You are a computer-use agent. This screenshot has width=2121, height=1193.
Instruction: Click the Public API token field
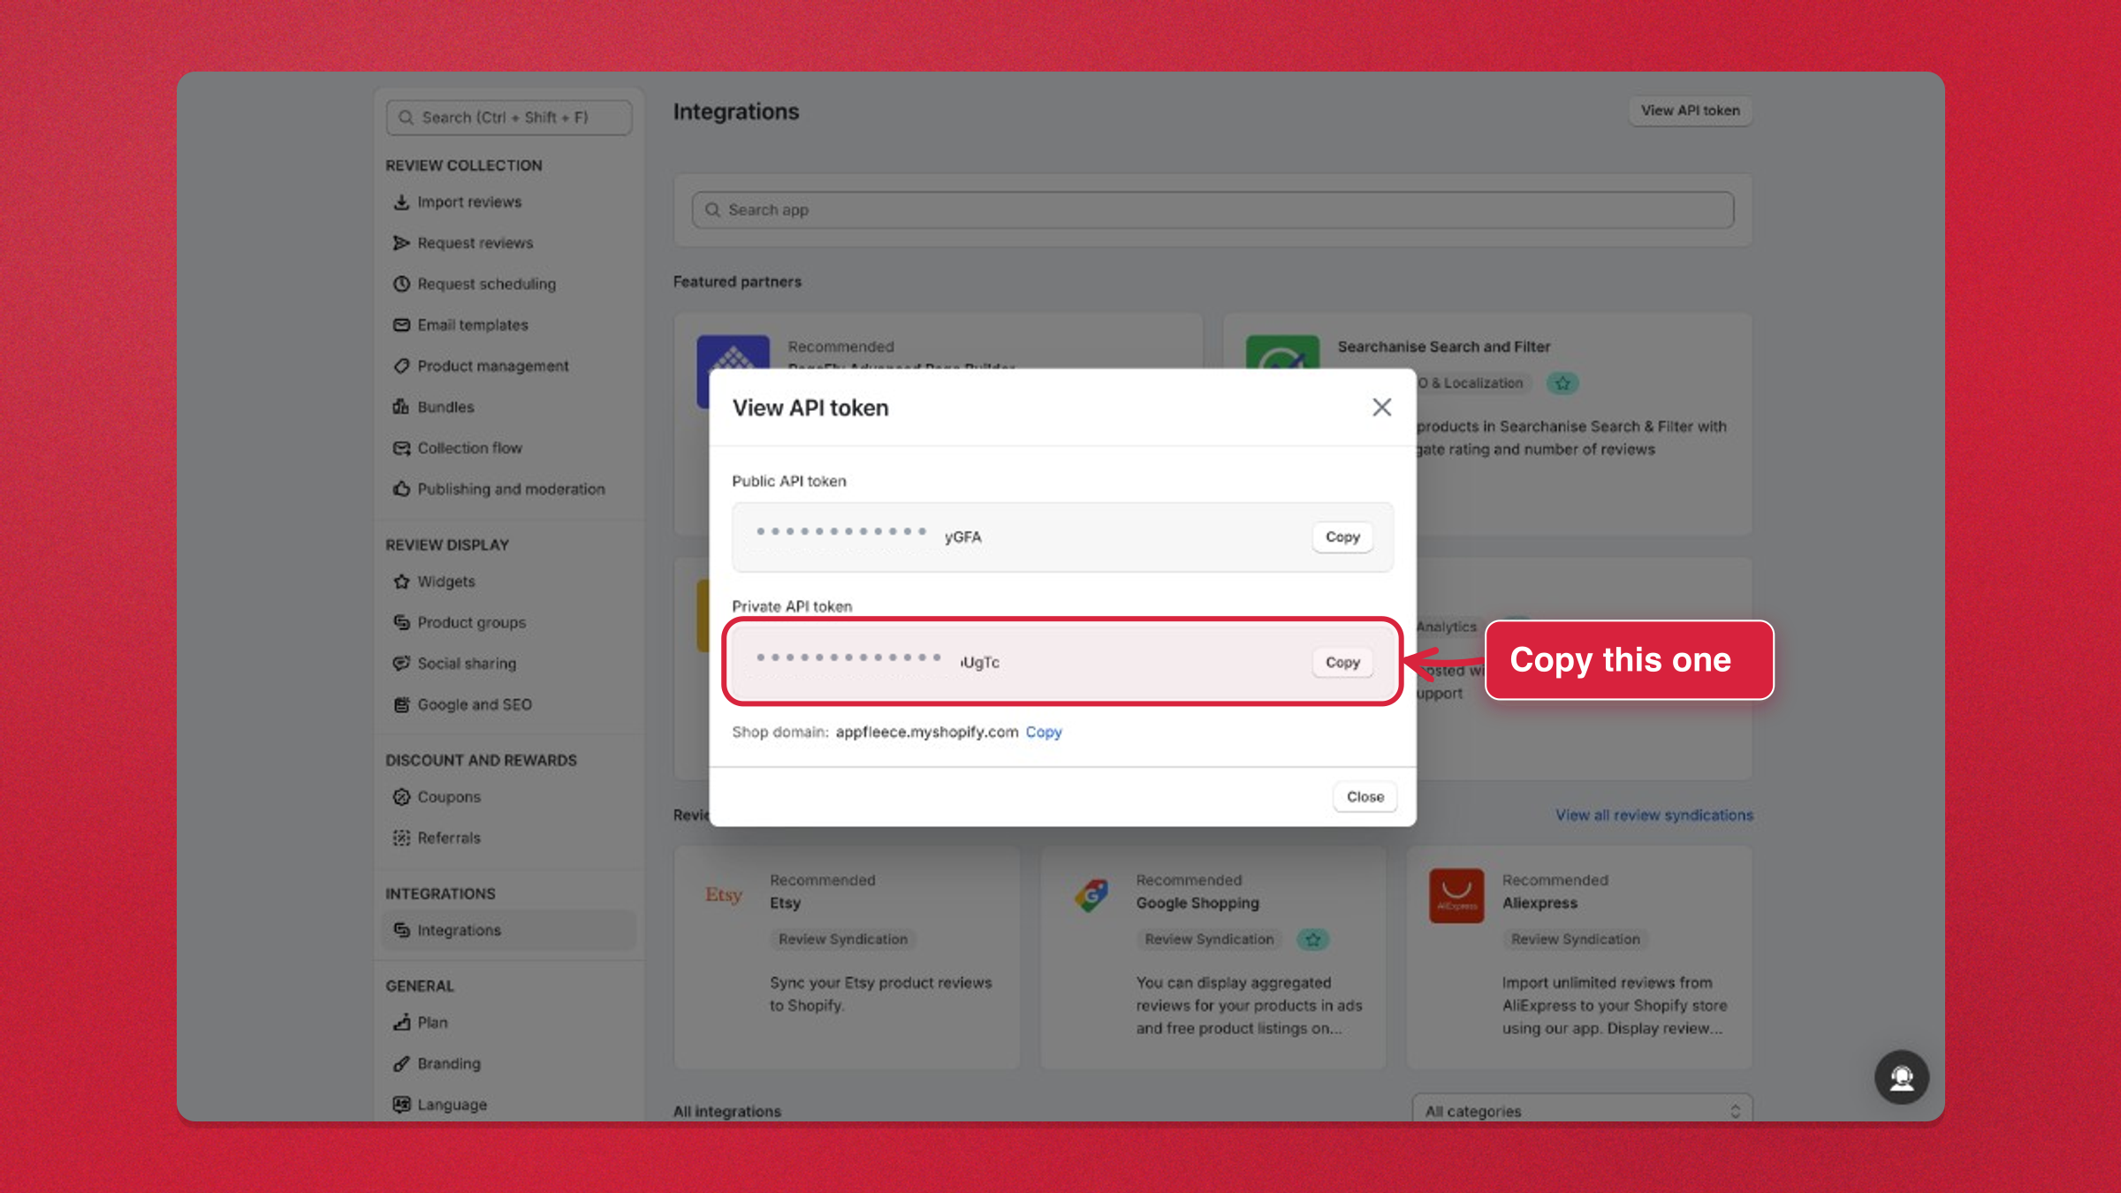pos(1062,537)
